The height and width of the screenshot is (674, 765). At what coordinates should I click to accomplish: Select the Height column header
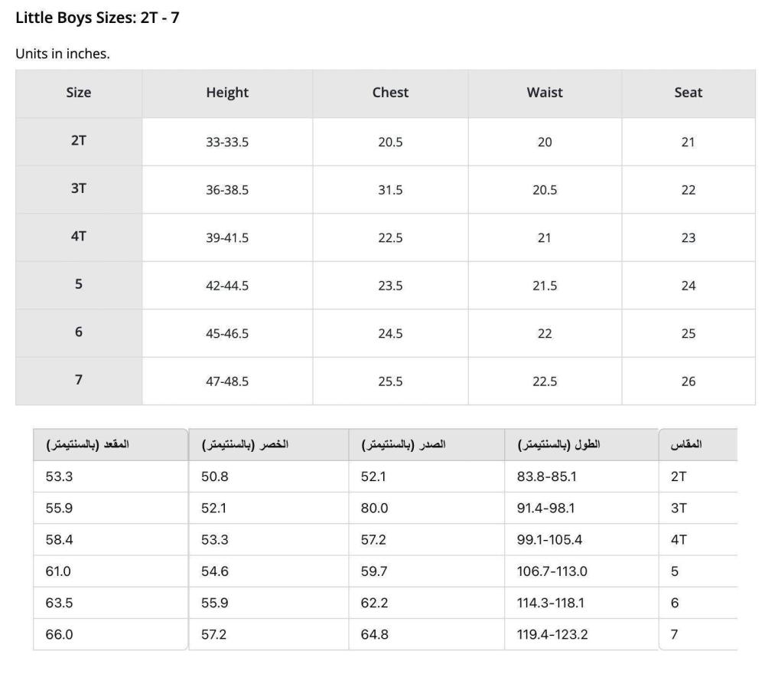[227, 93]
